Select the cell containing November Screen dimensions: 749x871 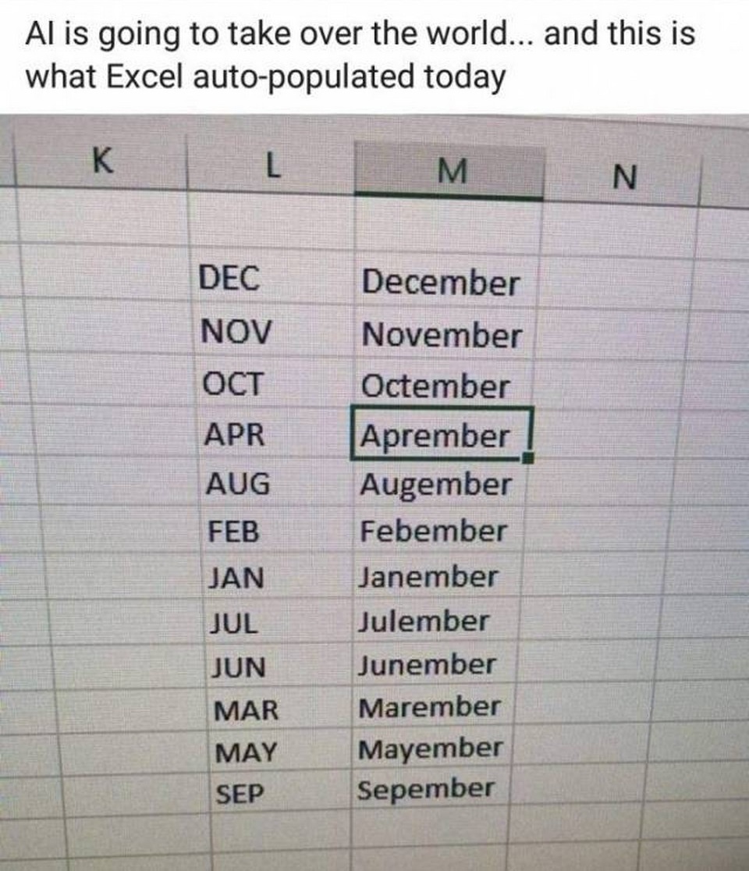[x=445, y=334]
